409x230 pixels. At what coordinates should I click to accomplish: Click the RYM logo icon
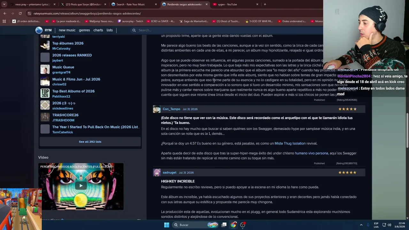pos(39,30)
